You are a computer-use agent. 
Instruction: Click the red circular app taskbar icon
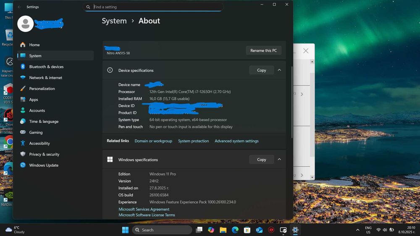point(271,230)
